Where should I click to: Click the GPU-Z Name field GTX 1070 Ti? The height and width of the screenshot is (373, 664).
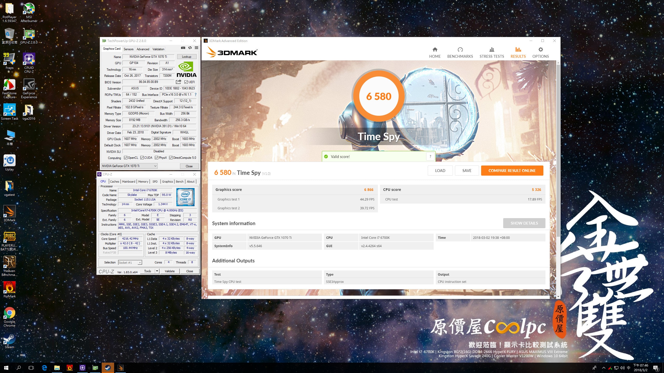click(x=148, y=57)
